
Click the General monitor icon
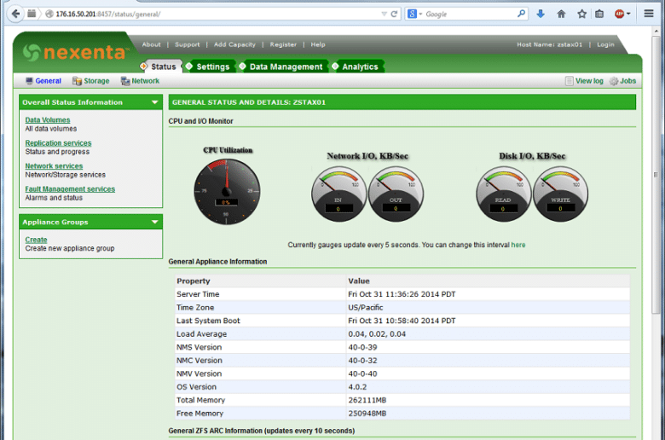tap(29, 81)
